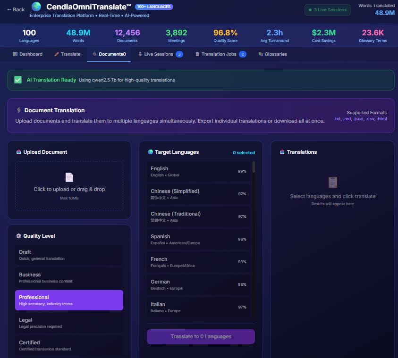The width and height of the screenshot is (398, 358).
Task: Switch to the Translation Jobs tab
Action: 220,54
